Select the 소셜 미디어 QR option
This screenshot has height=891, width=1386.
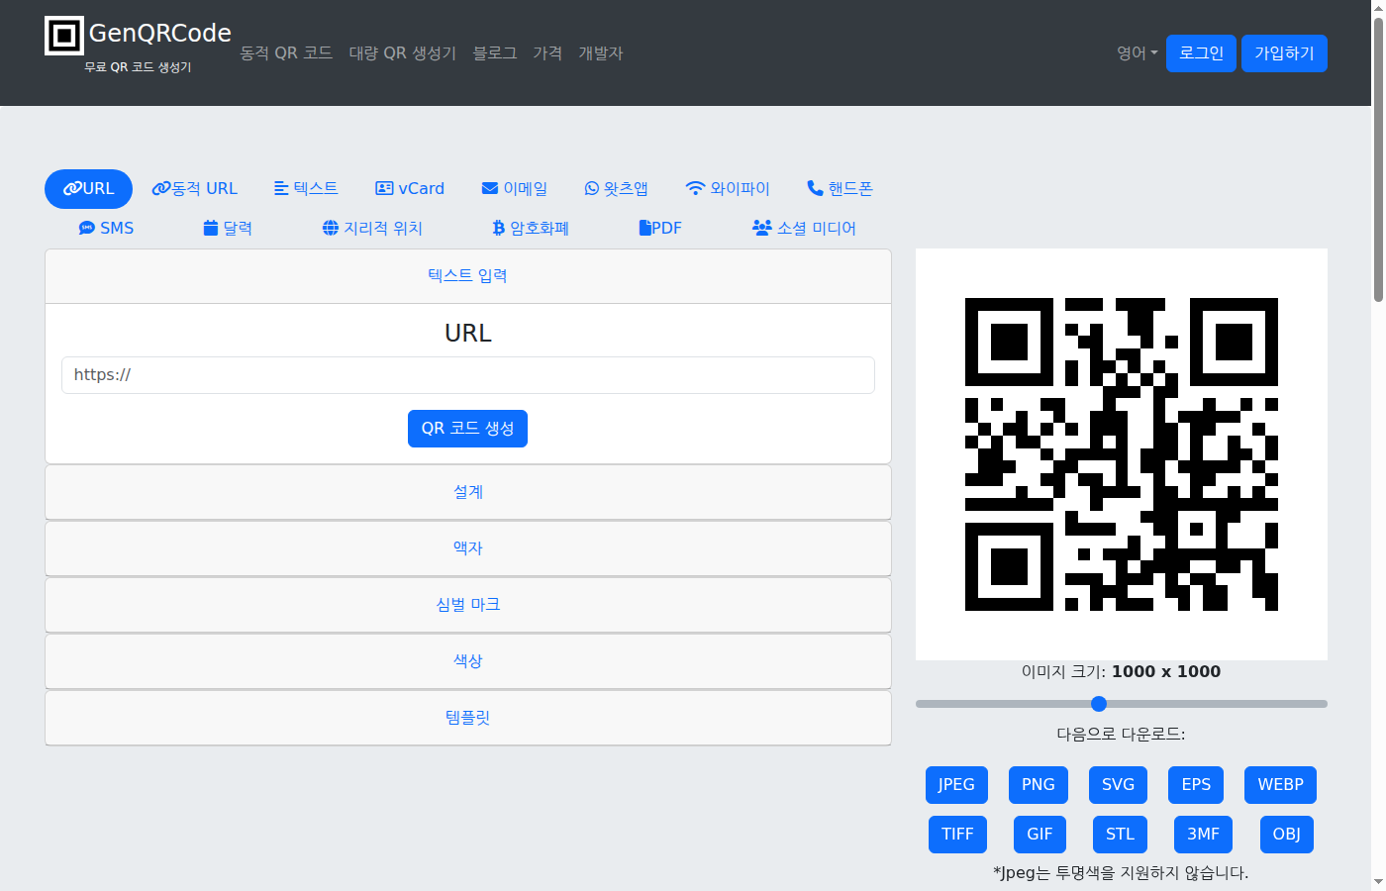pos(804,228)
